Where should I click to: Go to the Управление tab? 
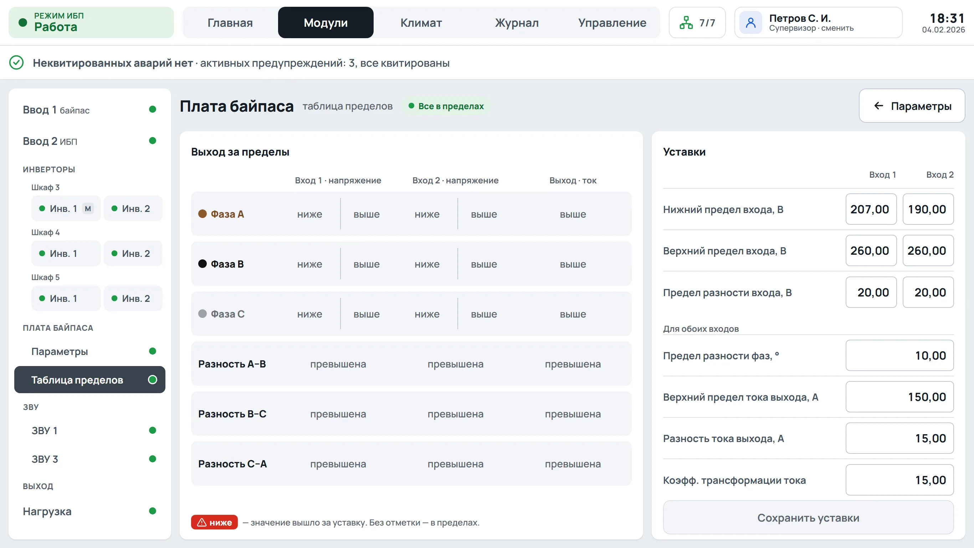click(x=612, y=23)
